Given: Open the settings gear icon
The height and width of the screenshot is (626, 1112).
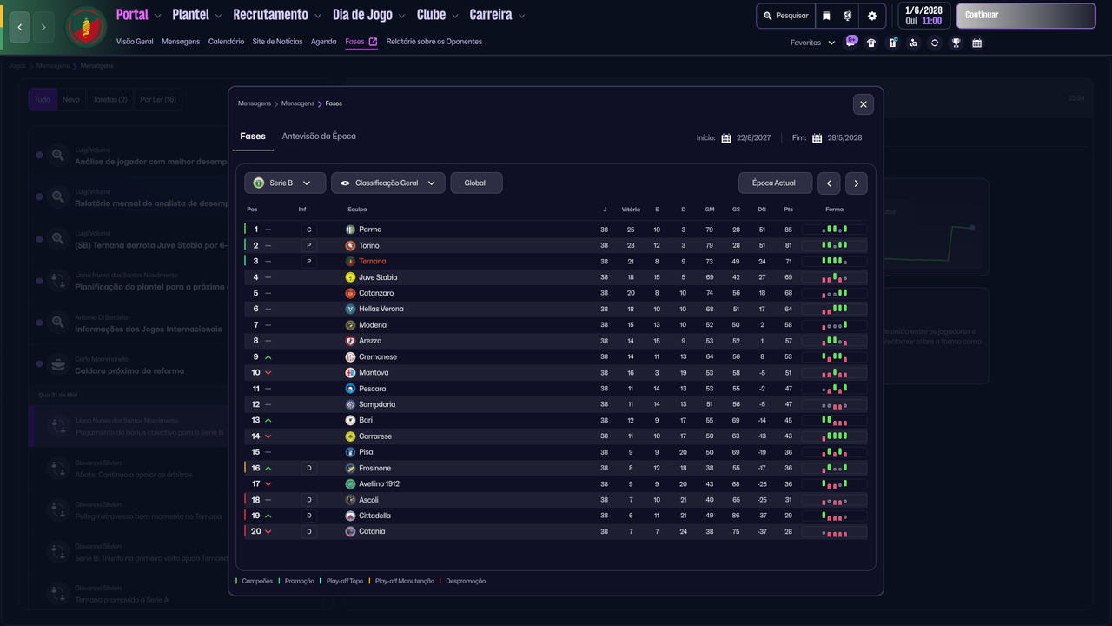Looking at the screenshot, I should 872,16.
